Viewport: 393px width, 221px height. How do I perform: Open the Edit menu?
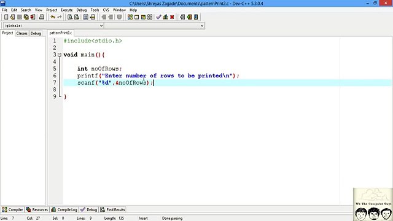14,10
